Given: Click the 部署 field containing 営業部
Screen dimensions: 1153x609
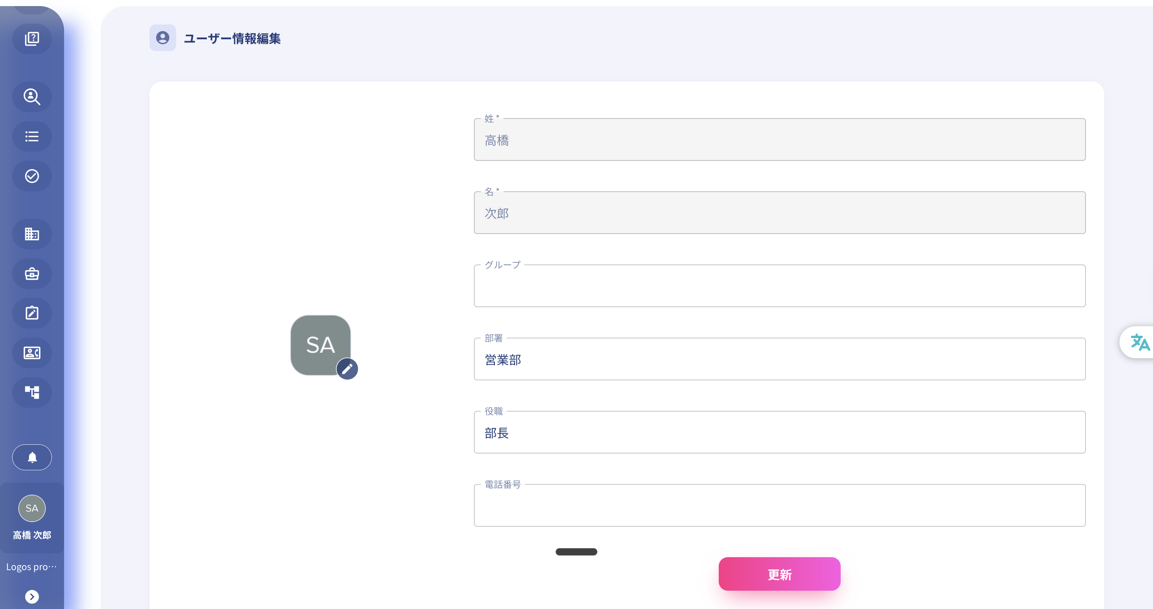Looking at the screenshot, I should [779, 359].
